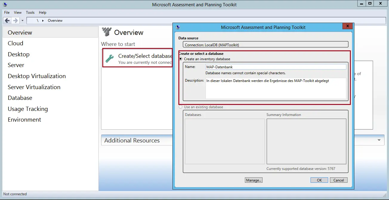Open the Desktop Virtualization section
This screenshot has height=200, width=389.
click(37, 76)
